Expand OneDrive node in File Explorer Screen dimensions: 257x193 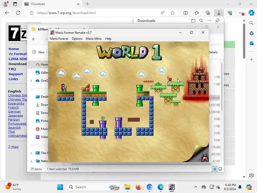pos(31,81)
